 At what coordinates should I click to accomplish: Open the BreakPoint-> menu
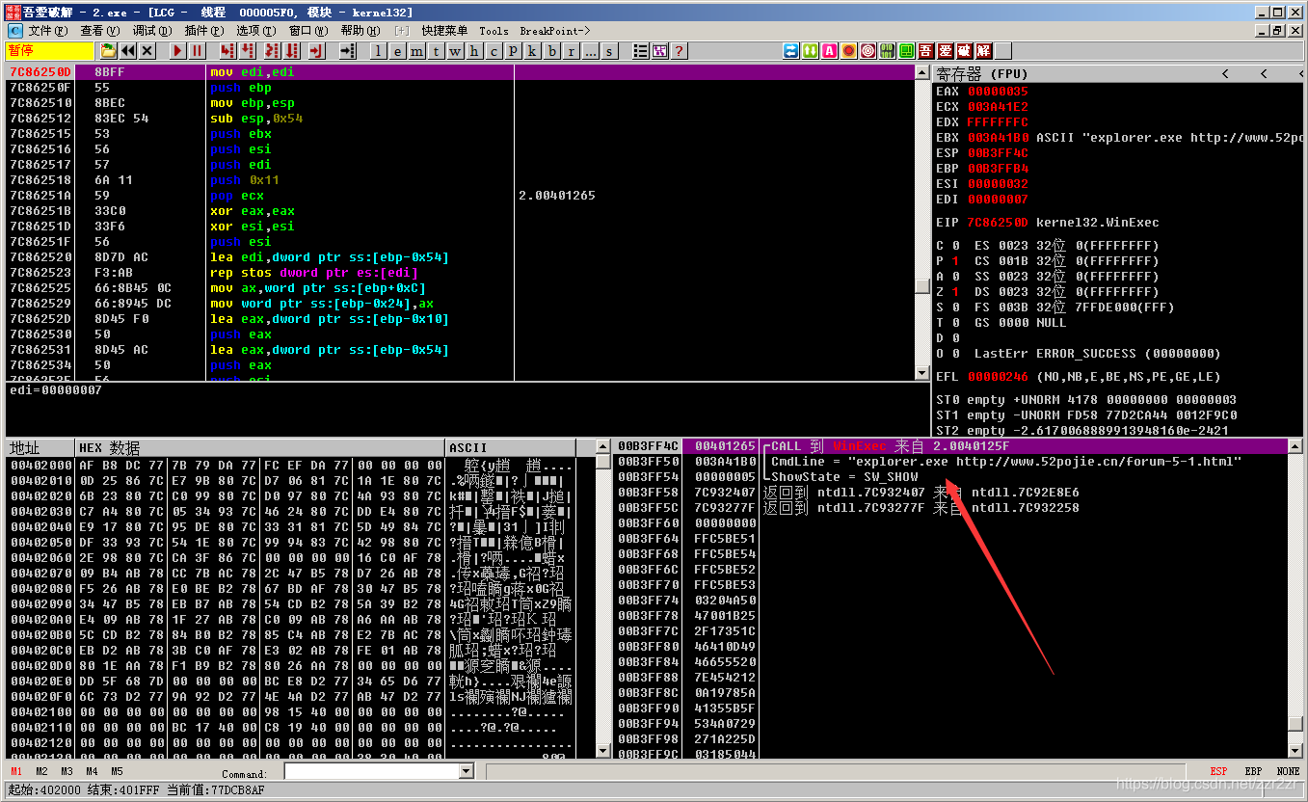pyautogui.click(x=555, y=31)
